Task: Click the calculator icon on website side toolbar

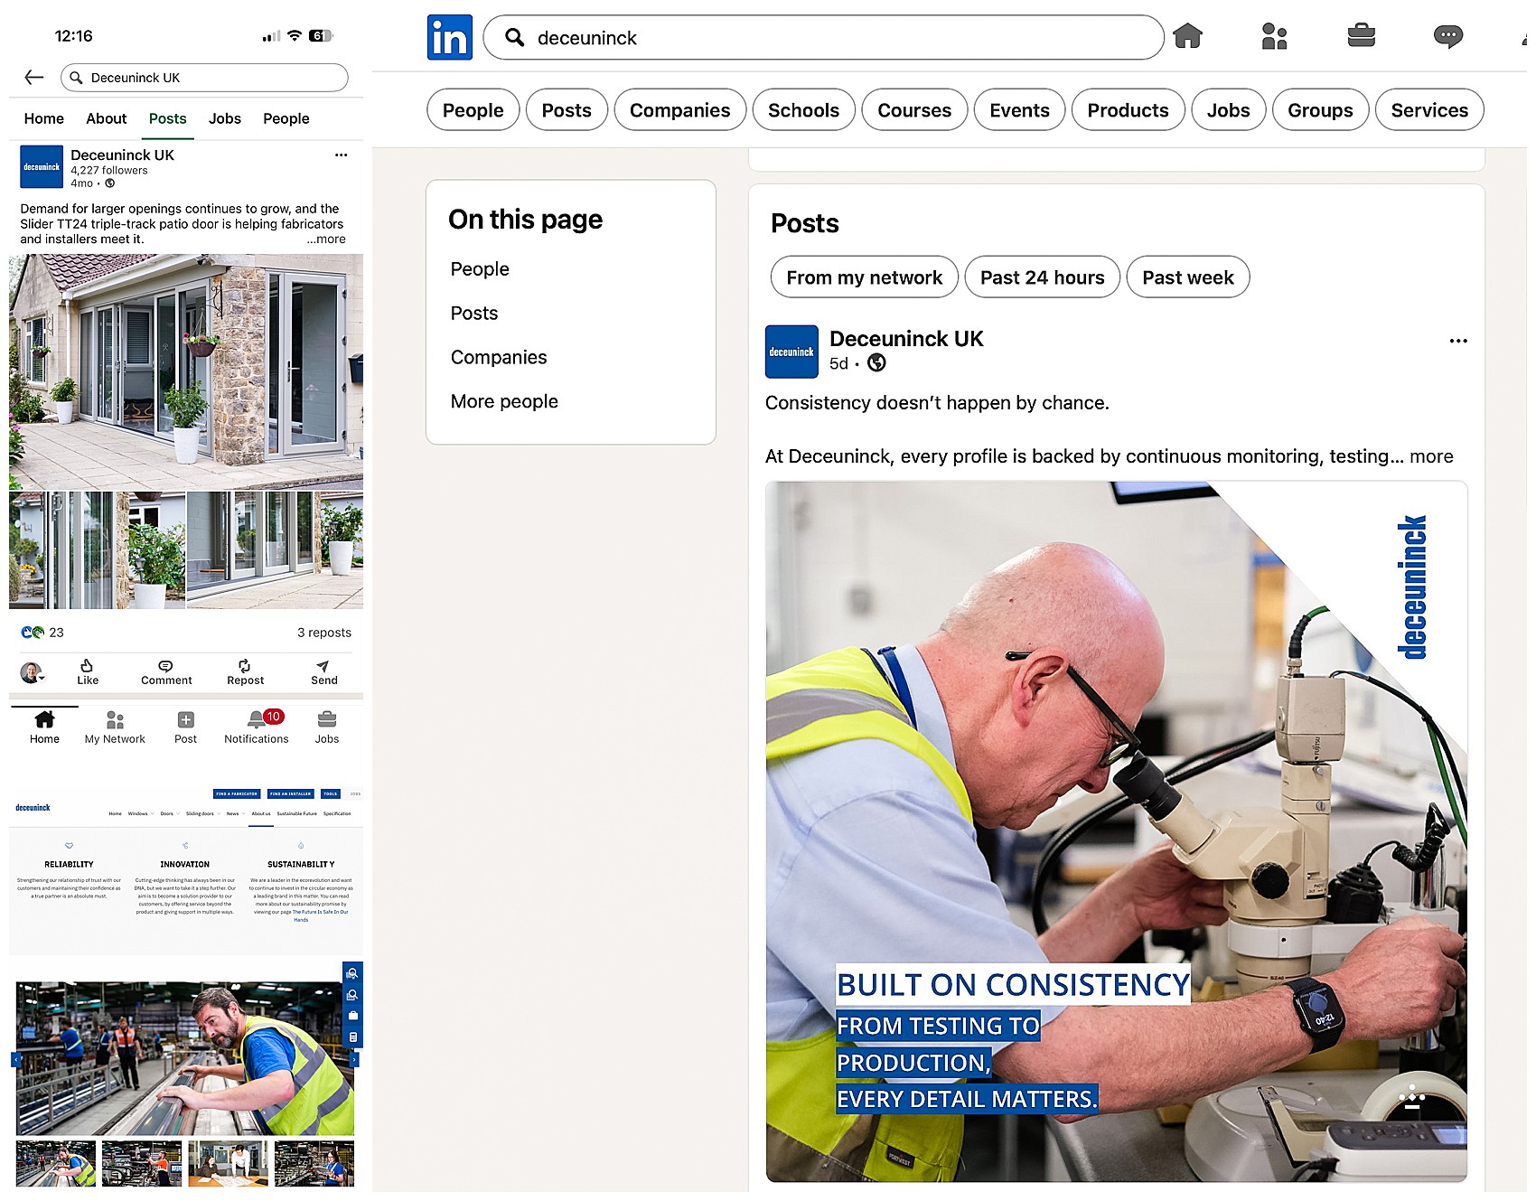Action: pyautogui.click(x=352, y=1037)
